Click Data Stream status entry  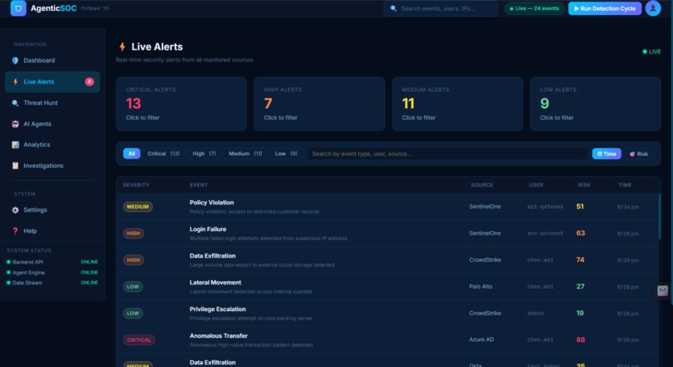point(53,283)
